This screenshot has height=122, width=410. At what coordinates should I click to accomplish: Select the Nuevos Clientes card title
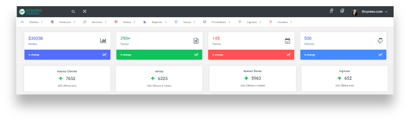pos(67,71)
